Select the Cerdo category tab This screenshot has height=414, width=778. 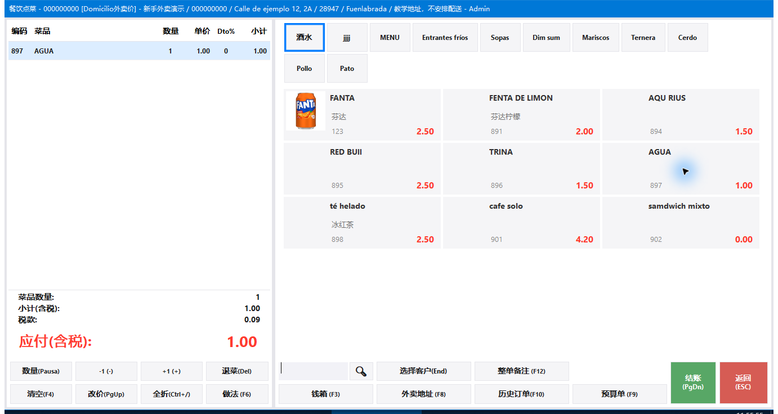pyautogui.click(x=687, y=38)
